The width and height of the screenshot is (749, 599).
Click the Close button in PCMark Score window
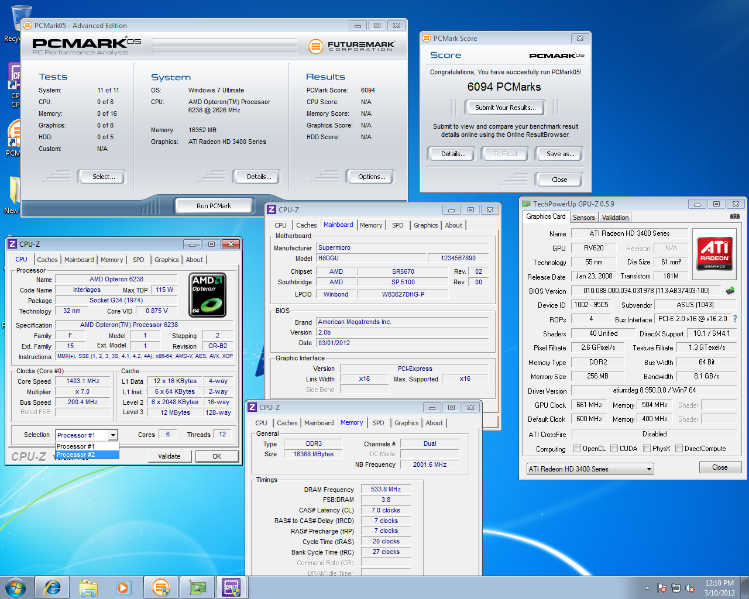(x=559, y=180)
